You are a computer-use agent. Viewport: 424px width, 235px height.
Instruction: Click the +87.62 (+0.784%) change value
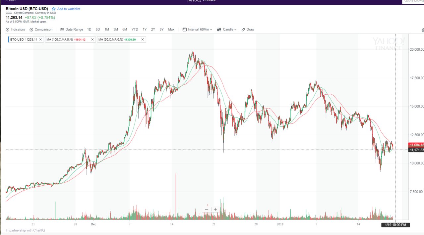[40, 18]
